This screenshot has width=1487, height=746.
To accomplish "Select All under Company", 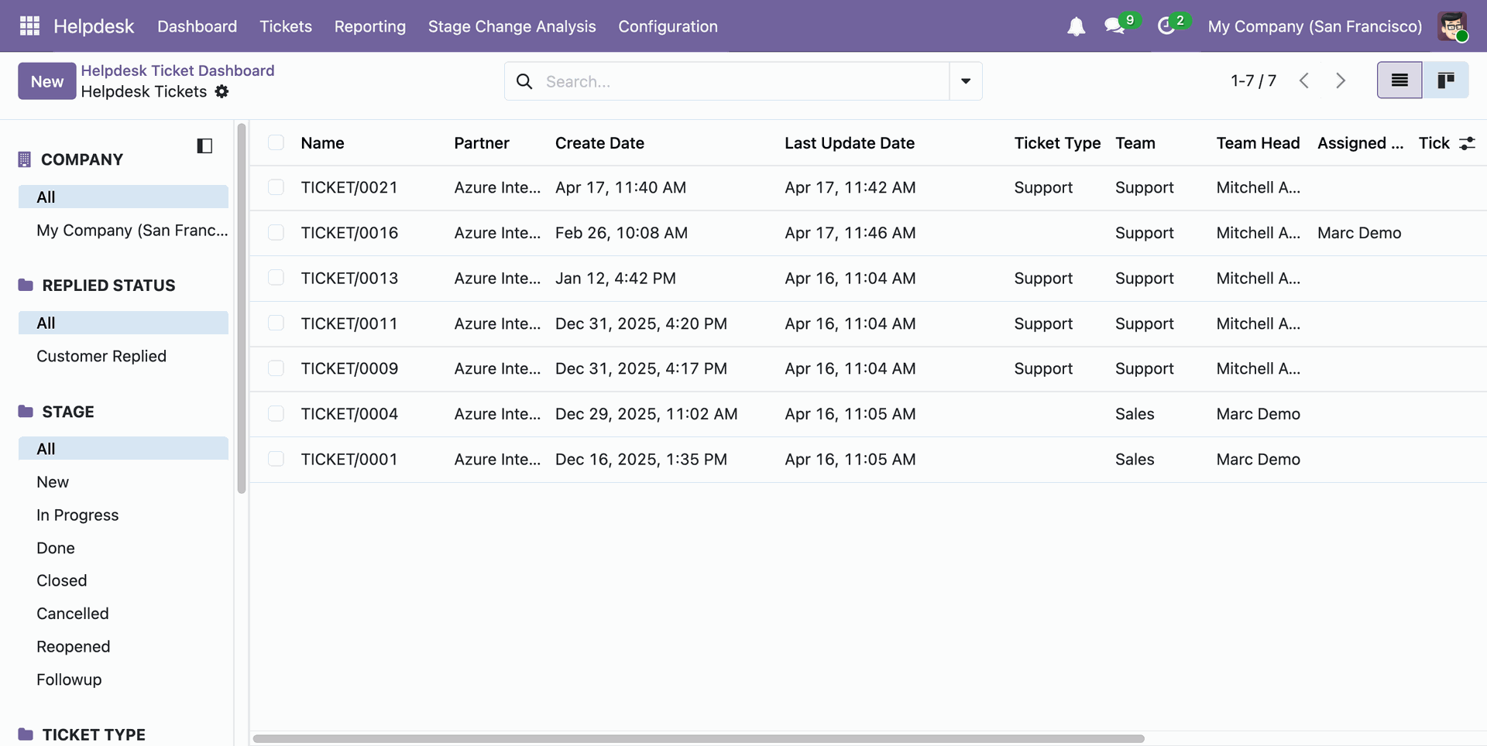I will coord(124,197).
